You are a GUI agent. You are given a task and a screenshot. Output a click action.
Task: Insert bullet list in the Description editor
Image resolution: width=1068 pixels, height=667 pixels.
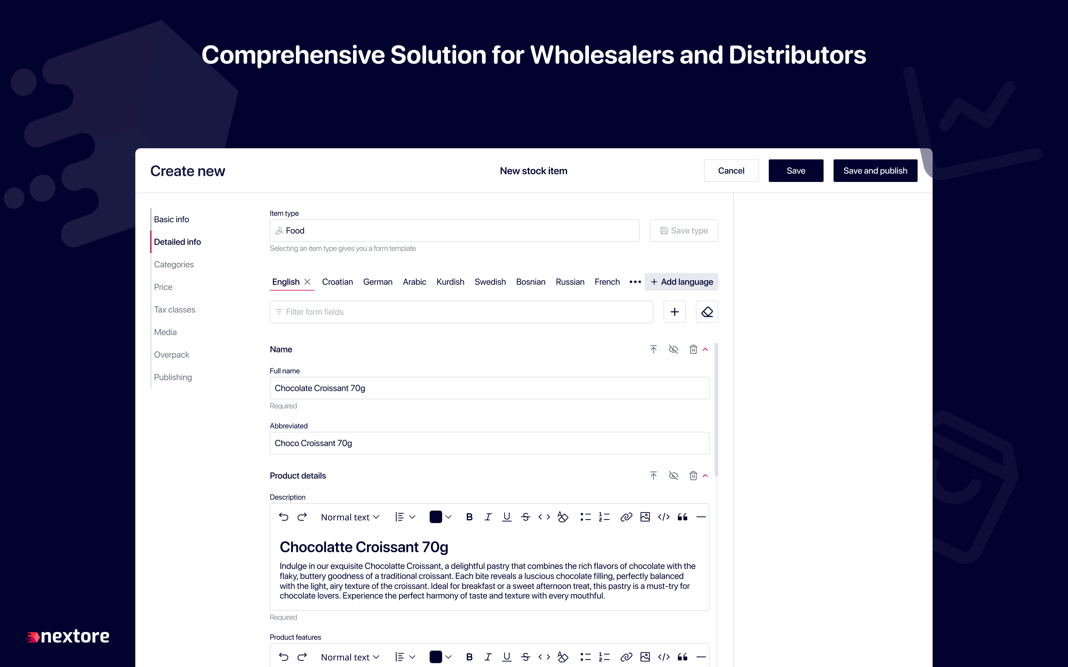click(x=586, y=517)
